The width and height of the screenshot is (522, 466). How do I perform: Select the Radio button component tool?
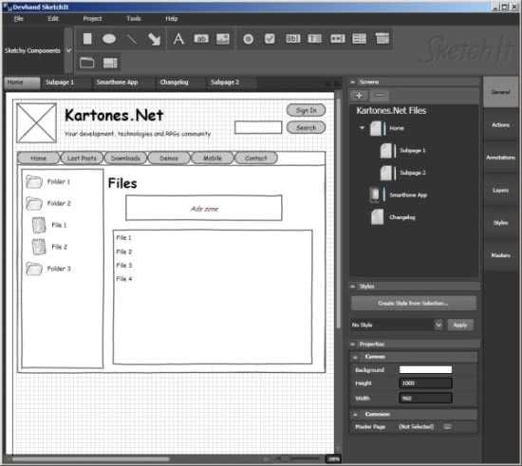point(248,39)
